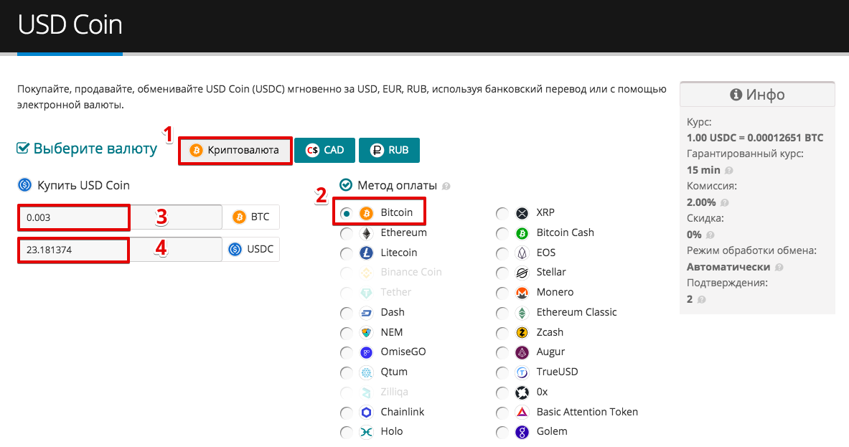The image size is (849, 447).
Task: Click help icon next to 0% discount
Action: point(710,235)
